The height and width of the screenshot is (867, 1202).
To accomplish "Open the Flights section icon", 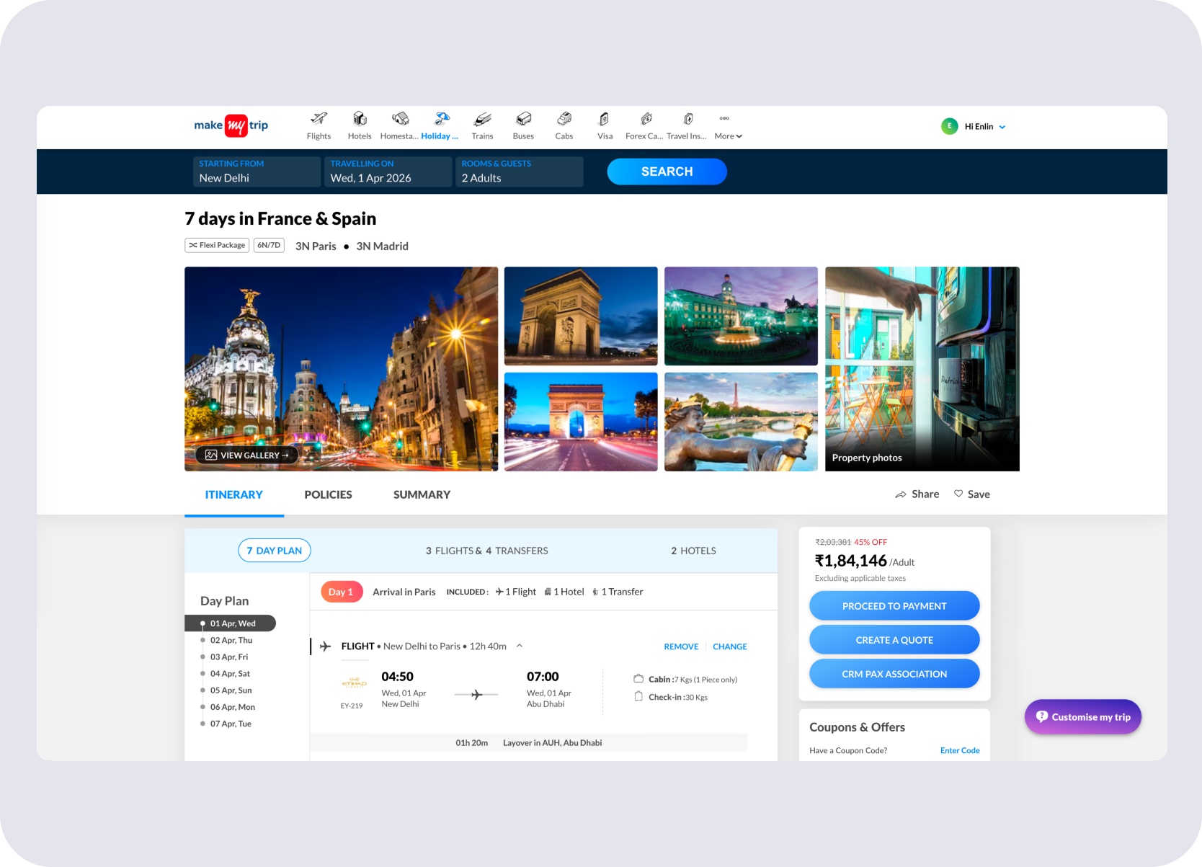I will tap(319, 119).
